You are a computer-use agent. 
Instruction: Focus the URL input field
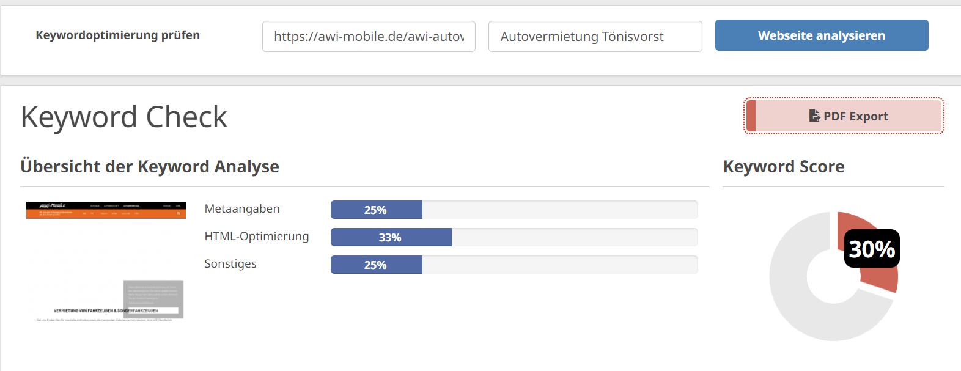point(369,37)
